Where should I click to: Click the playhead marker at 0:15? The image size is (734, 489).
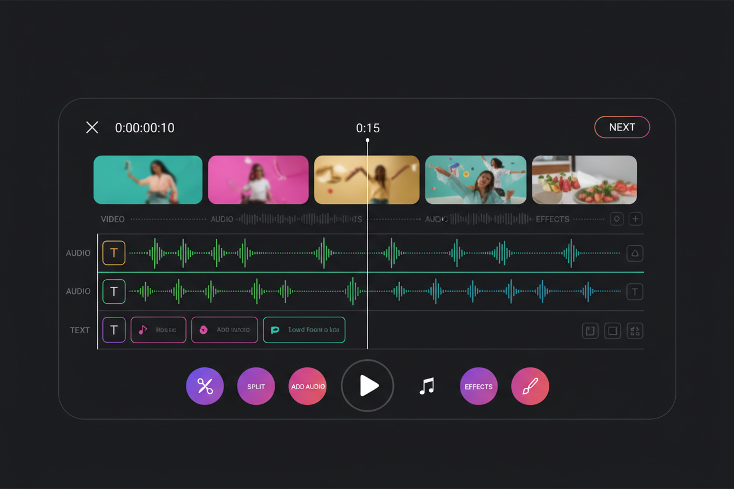click(368, 141)
